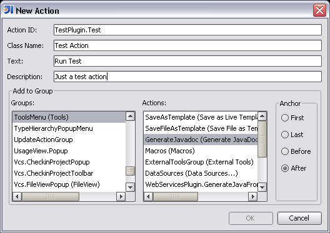Screen dimensions: 330x233
Task: Select Macros (Macros) action
Action: (201, 151)
